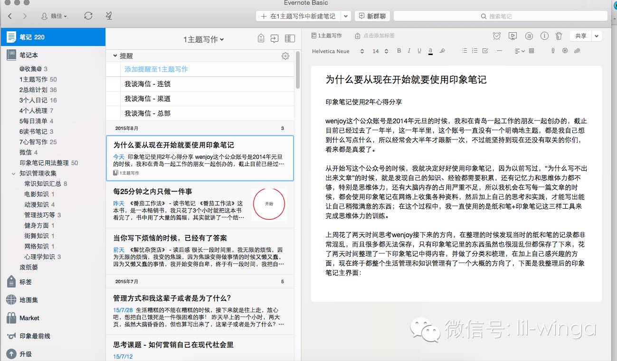This screenshot has height=361, width=617.
Task: Start a 新群聊 work chat
Action: (372, 16)
